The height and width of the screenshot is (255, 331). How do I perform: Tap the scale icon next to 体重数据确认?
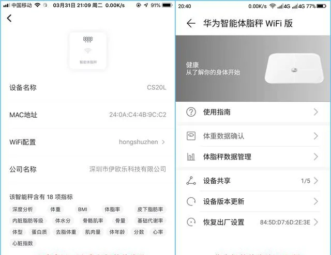point(191,136)
